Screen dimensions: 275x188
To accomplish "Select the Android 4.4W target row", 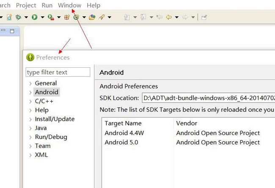I will tap(124, 133).
